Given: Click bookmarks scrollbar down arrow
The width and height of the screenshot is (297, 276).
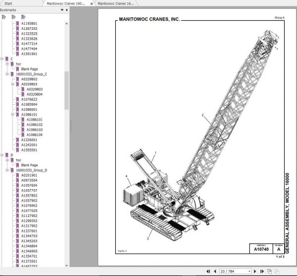Looking at the screenshot, I should point(66,266).
